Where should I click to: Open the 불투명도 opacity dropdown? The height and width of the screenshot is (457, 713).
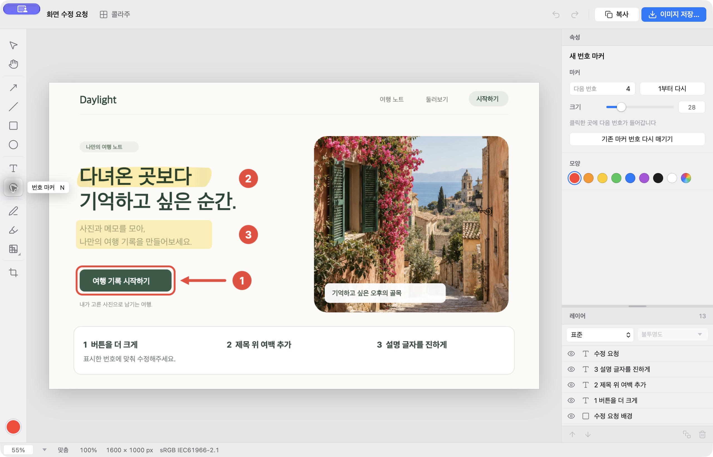(x=672, y=334)
